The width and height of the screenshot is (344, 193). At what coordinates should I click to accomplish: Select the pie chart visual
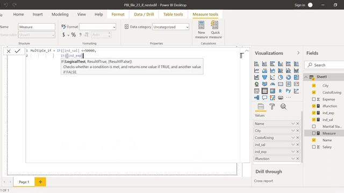[x=281, y=77]
